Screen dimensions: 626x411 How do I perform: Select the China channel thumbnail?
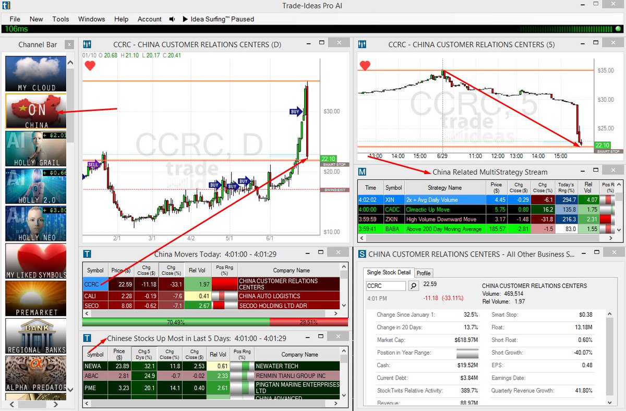pyautogui.click(x=36, y=111)
